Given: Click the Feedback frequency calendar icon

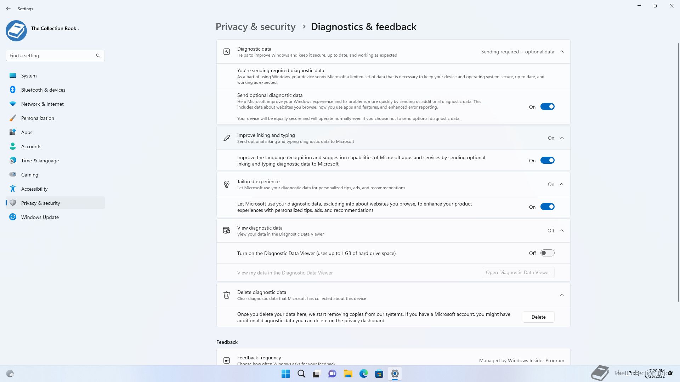Looking at the screenshot, I should pos(227,360).
